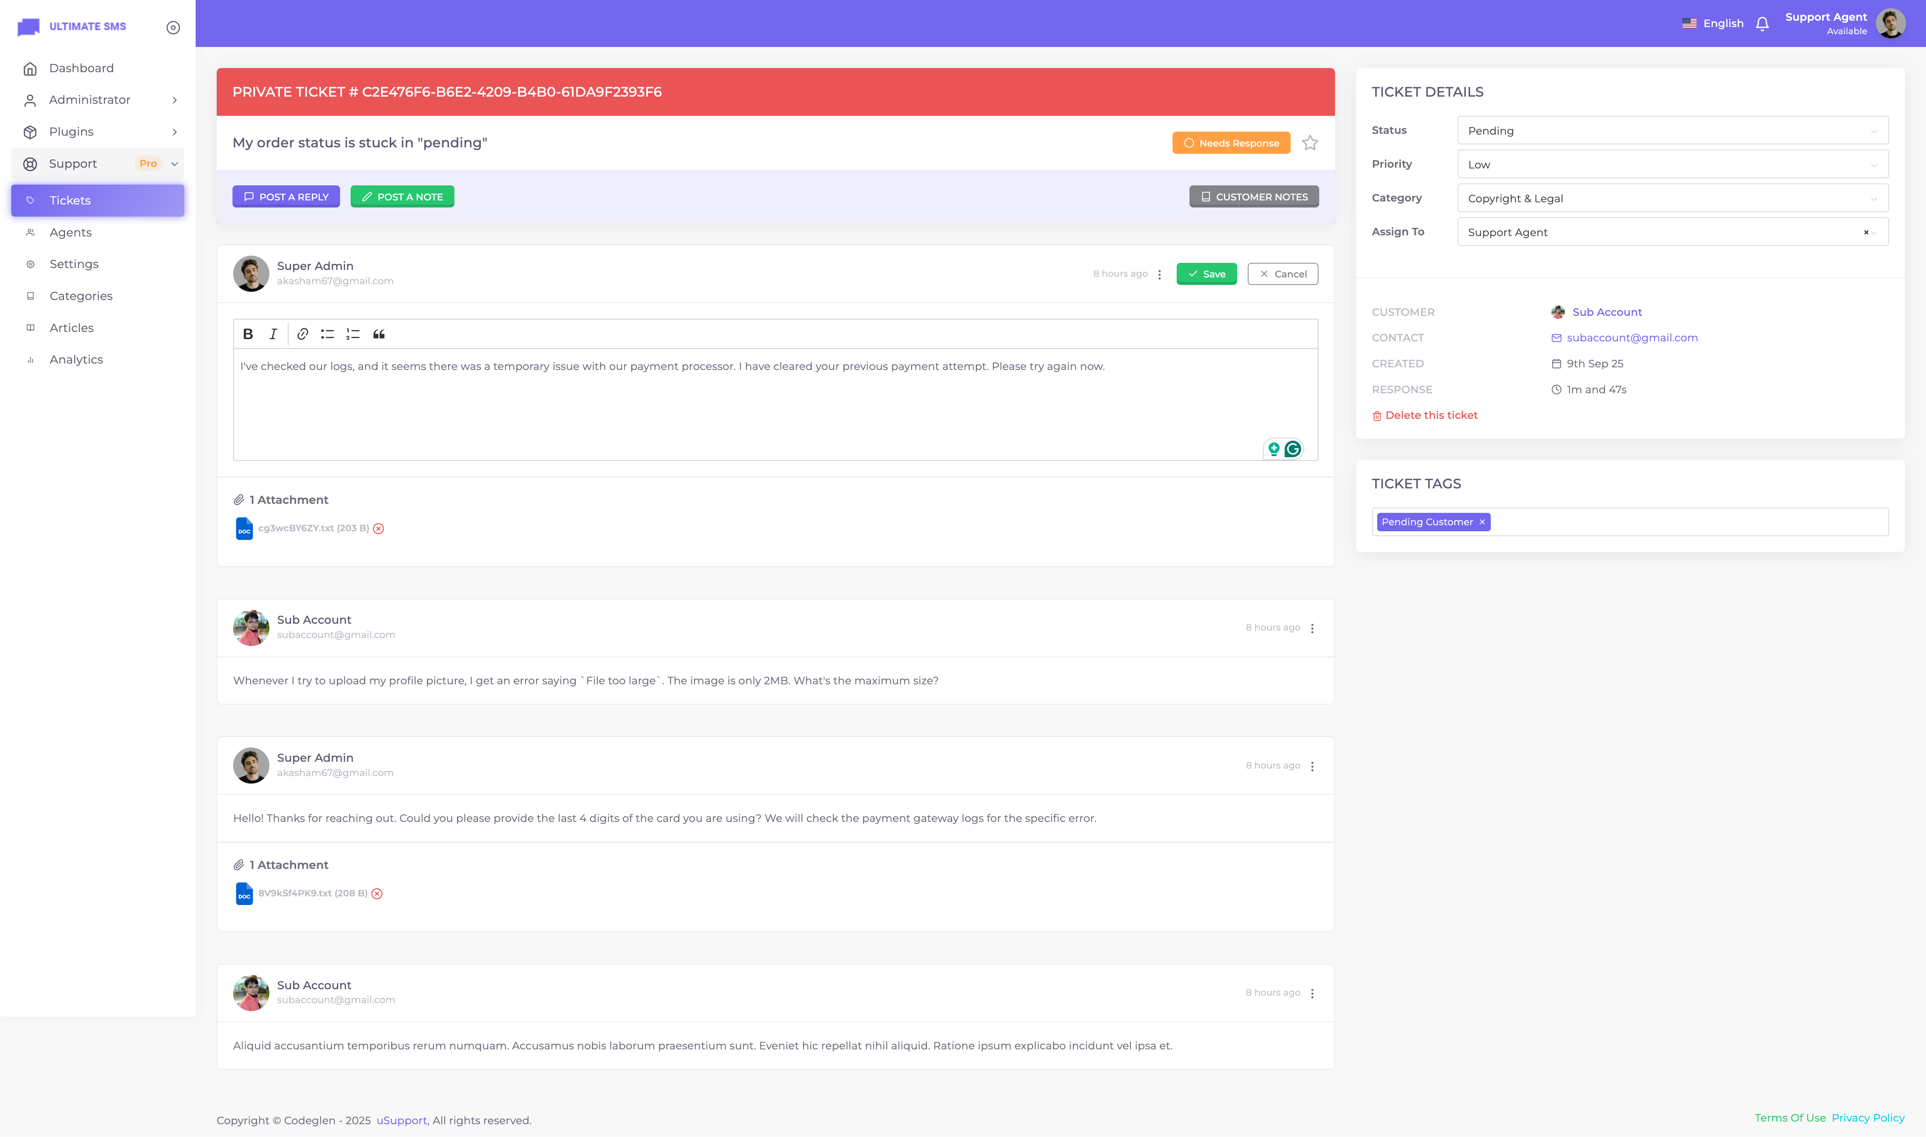The height and width of the screenshot is (1137, 1926).
Task: Remove the Pending Customer tag
Action: click(1482, 523)
